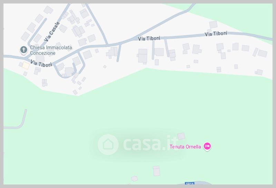Screen dimensions: 276x188
Task: Click the small hexagonal building near SP16
Action: (x=134, y=178)
